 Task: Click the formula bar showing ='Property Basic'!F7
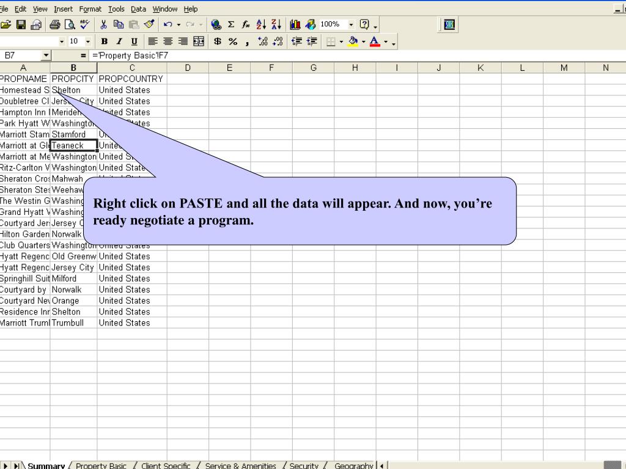(x=357, y=56)
